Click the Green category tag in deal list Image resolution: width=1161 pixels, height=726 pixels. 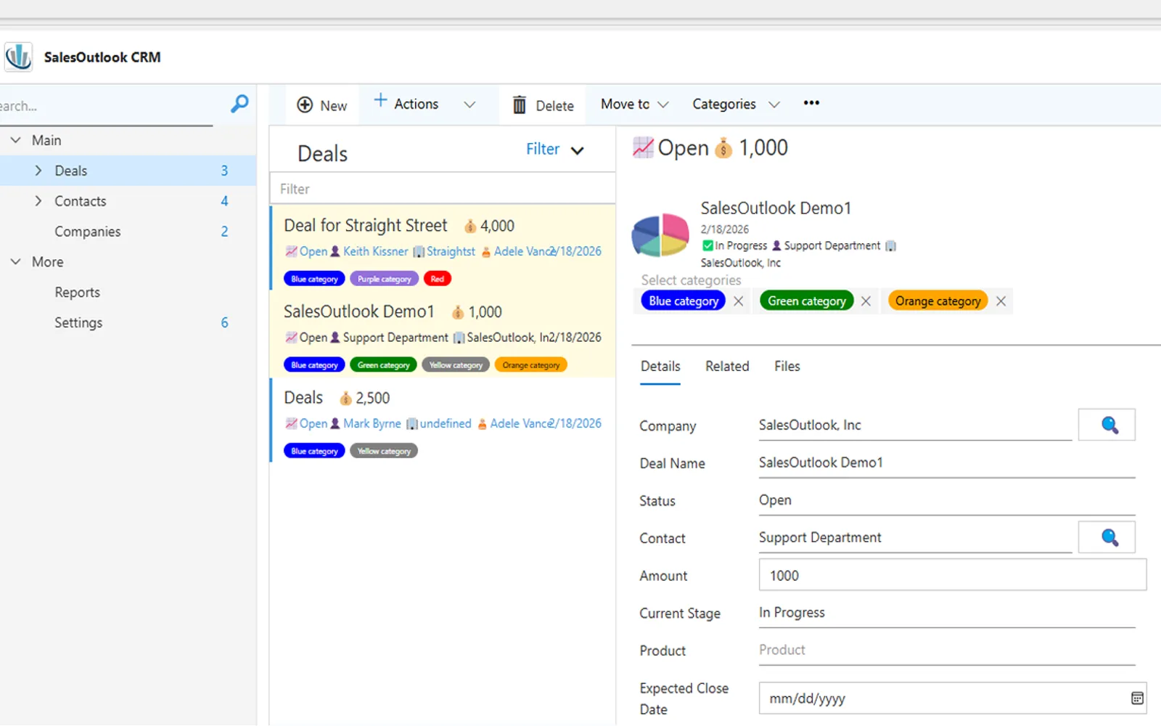pos(383,365)
